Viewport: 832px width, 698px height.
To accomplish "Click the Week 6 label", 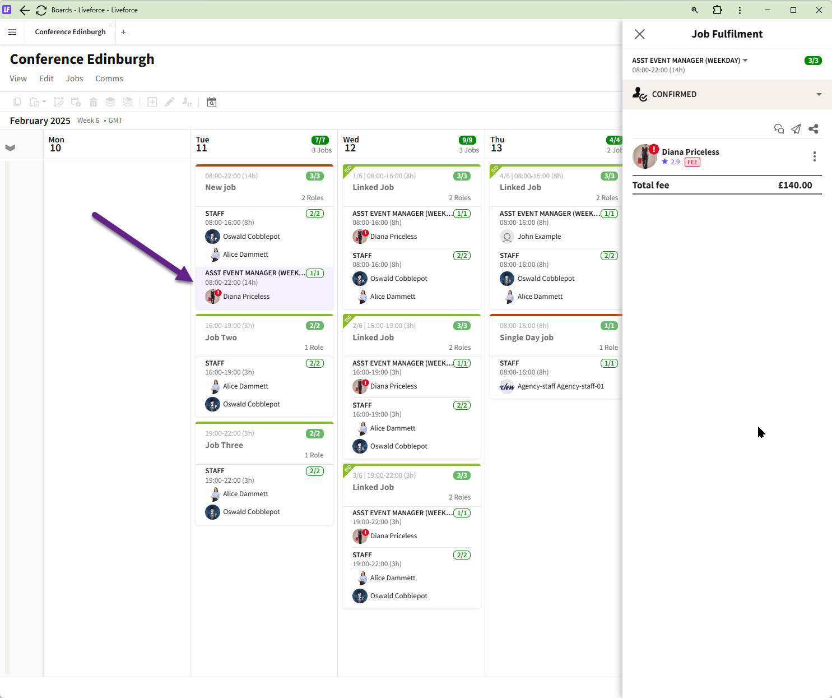I will (x=88, y=121).
